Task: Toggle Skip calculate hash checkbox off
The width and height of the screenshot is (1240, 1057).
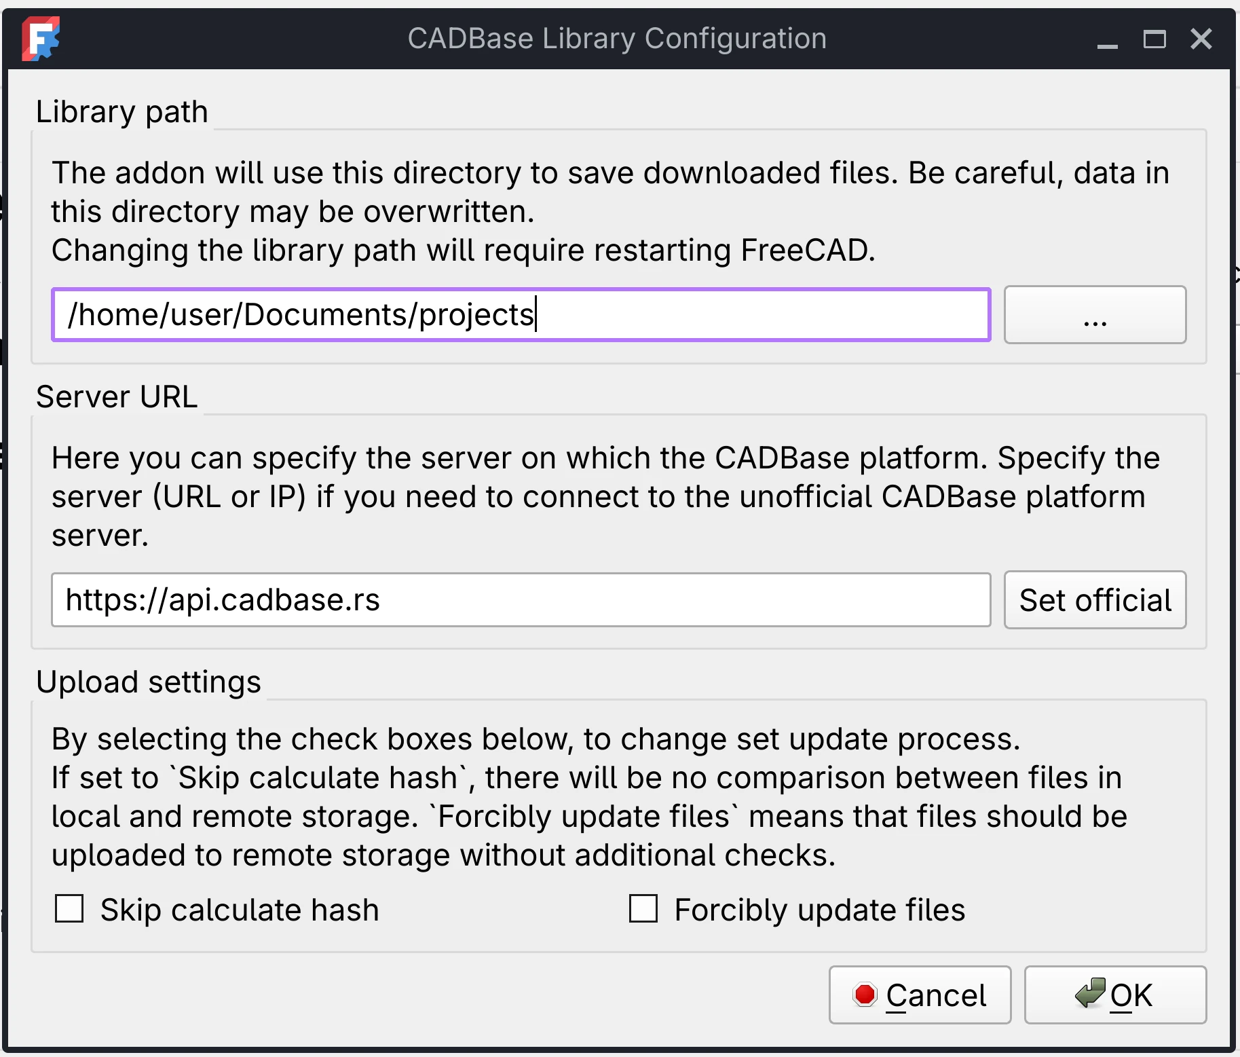Action: [x=69, y=908]
